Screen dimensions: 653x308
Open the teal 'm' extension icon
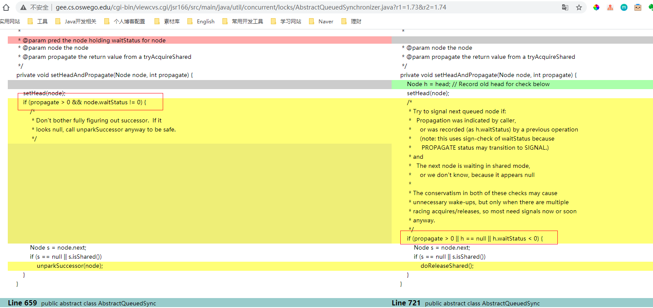click(x=624, y=7)
